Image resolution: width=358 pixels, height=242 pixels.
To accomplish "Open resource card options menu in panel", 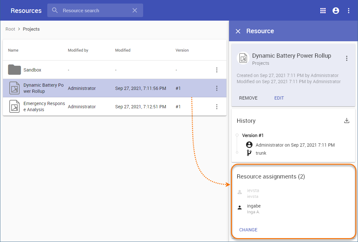I will coord(346,58).
